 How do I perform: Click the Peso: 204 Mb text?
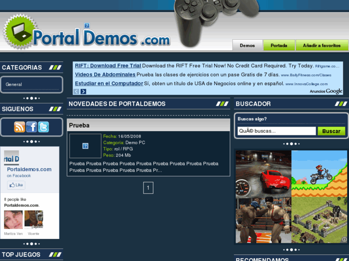pos(117,155)
